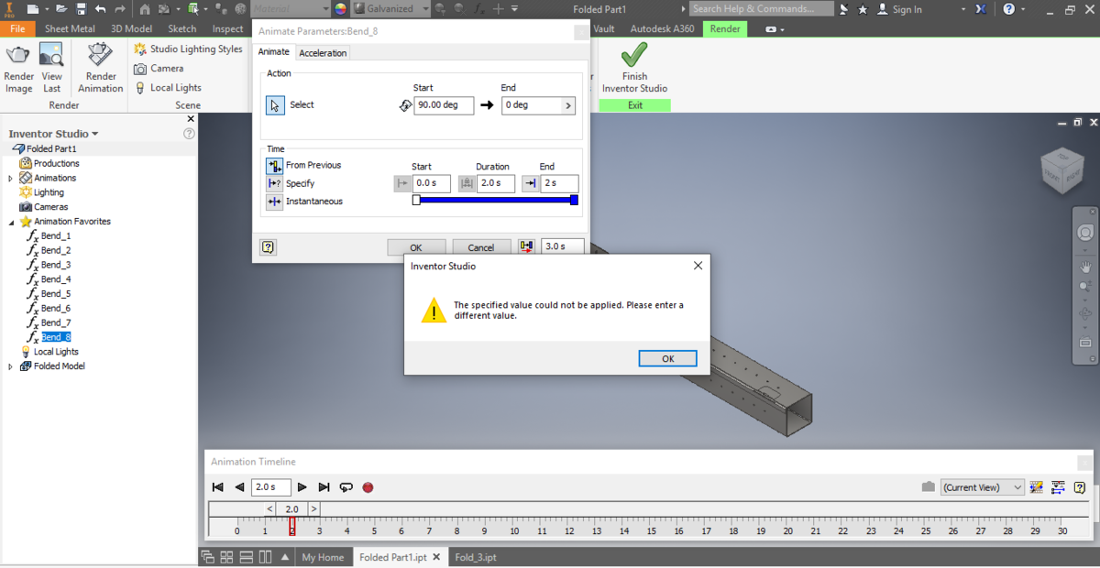Click the end handle of blue time slider

pos(574,200)
